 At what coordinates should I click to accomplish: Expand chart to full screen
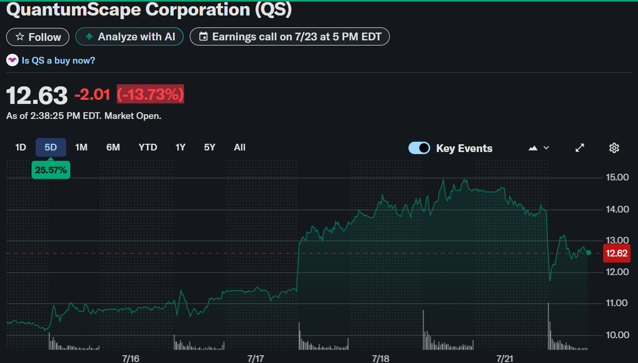(x=580, y=148)
